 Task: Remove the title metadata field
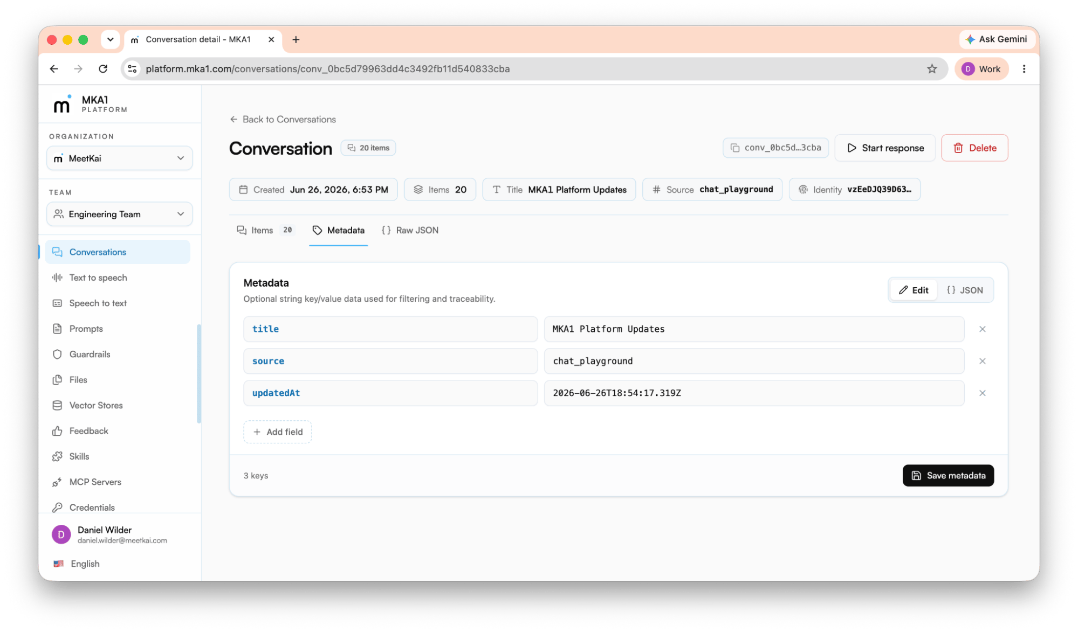pyautogui.click(x=983, y=329)
